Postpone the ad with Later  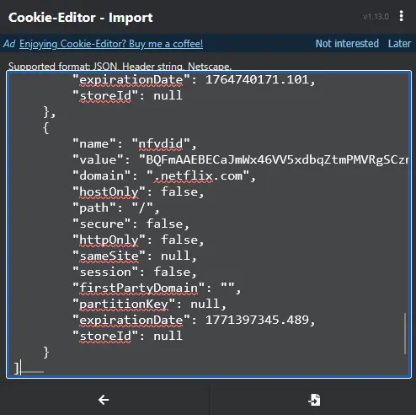tap(399, 44)
